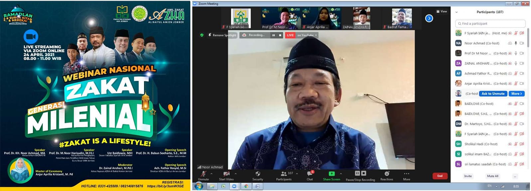531x191 pixels.
Task: Stop recording from the top recording bar
Action: [280, 35]
